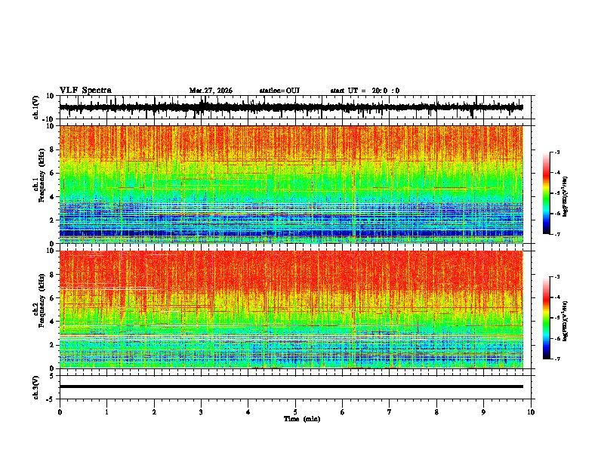598x462 pixels.
Task: Click the "-4" tick on ch.2 color bar
Action: coord(557,297)
